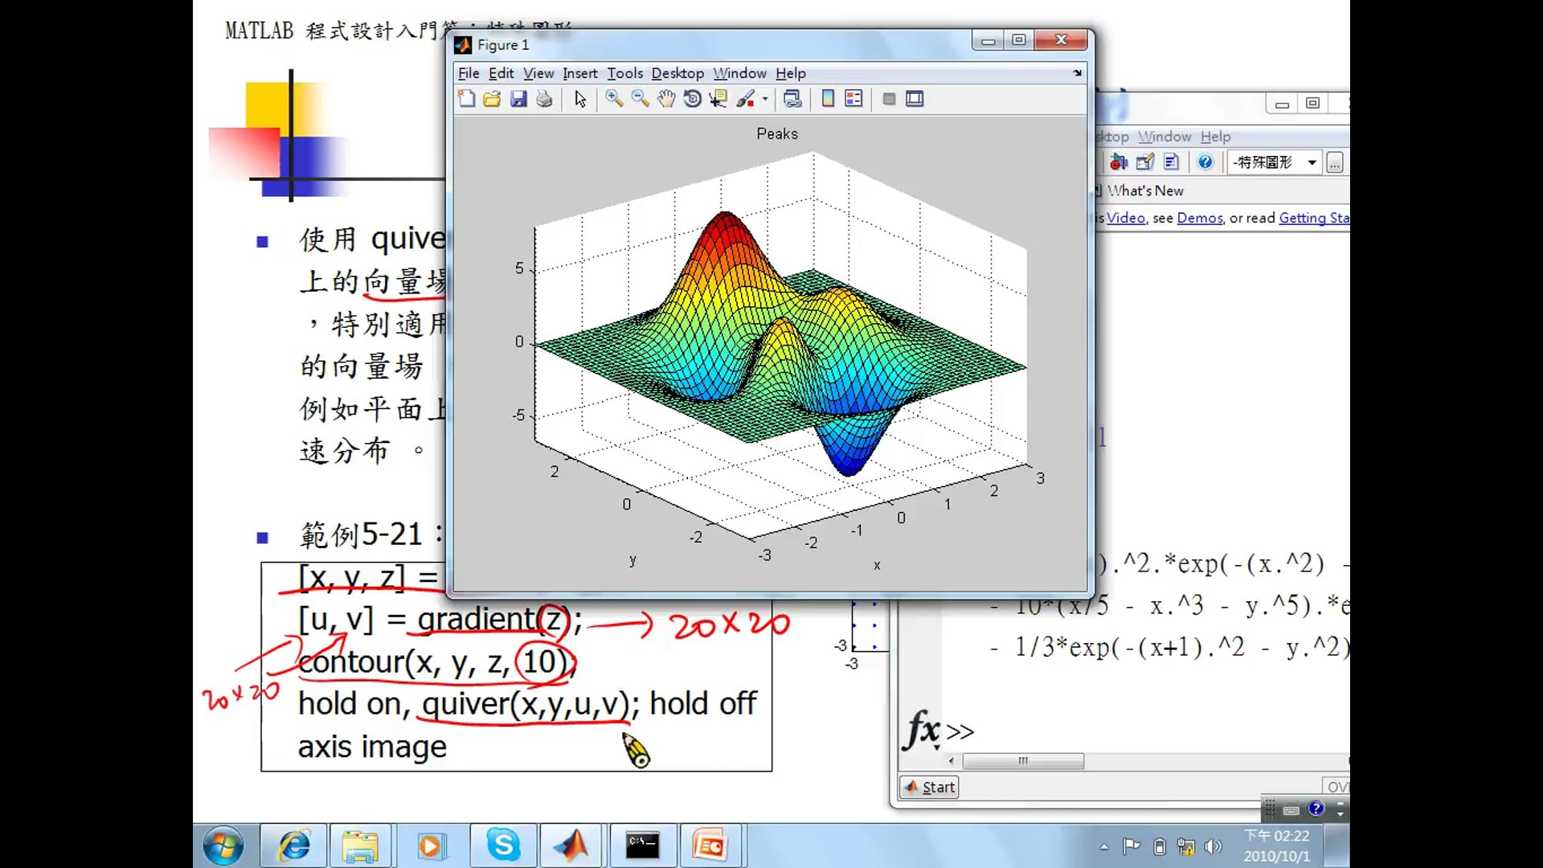Expand the Brush tool color dropdown arrow

click(765, 100)
